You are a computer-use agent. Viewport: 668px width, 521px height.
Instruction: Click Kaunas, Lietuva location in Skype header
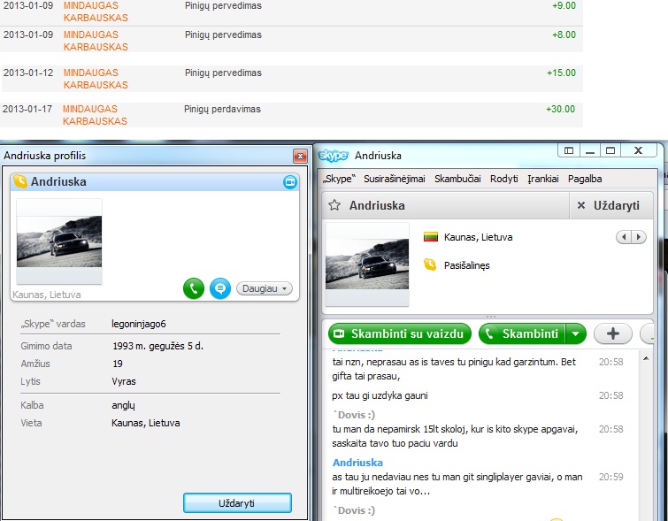tap(478, 237)
